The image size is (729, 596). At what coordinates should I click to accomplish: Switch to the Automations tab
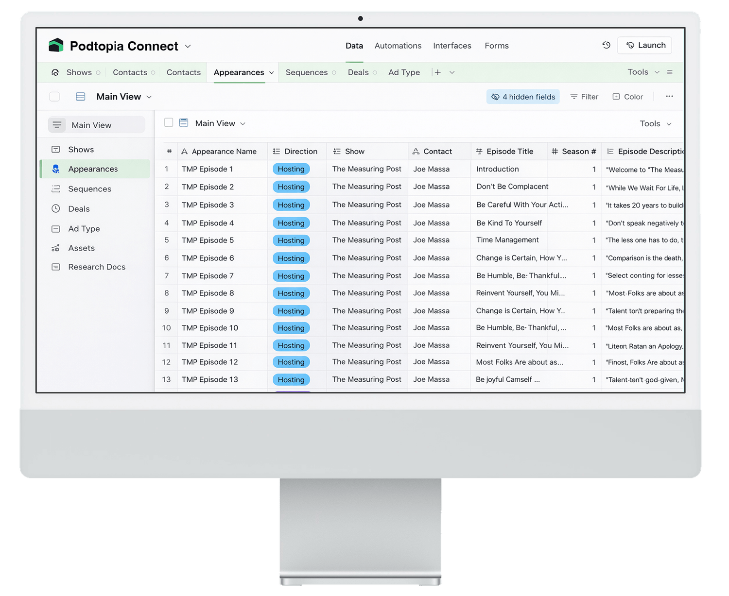[398, 46]
